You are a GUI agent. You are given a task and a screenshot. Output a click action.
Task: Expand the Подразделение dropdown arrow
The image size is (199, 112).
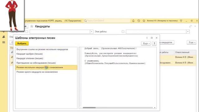tap(92, 32)
